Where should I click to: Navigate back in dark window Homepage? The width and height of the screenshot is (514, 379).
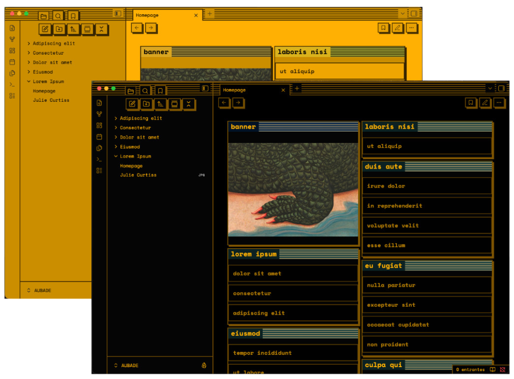tap(224, 103)
